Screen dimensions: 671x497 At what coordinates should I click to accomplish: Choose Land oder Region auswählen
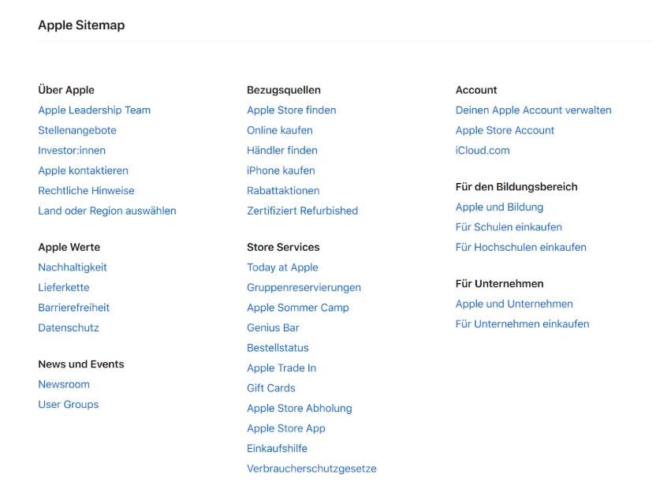coord(106,211)
